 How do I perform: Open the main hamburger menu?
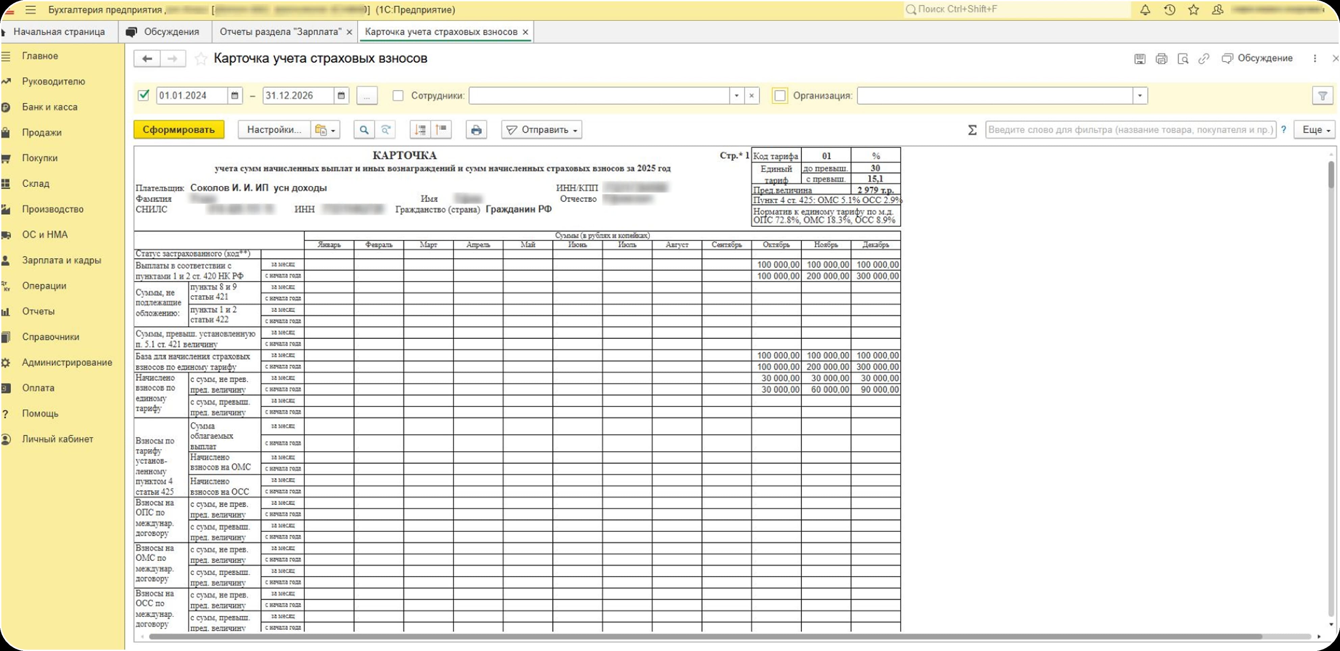click(x=31, y=10)
